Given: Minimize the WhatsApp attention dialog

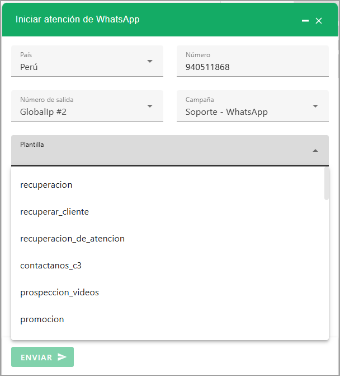Looking at the screenshot, I should (x=305, y=21).
